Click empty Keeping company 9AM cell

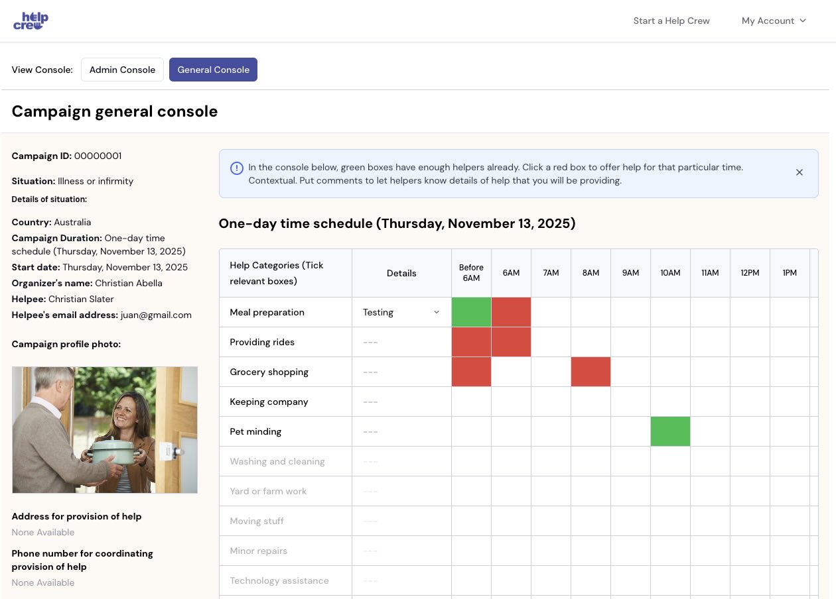(630, 402)
